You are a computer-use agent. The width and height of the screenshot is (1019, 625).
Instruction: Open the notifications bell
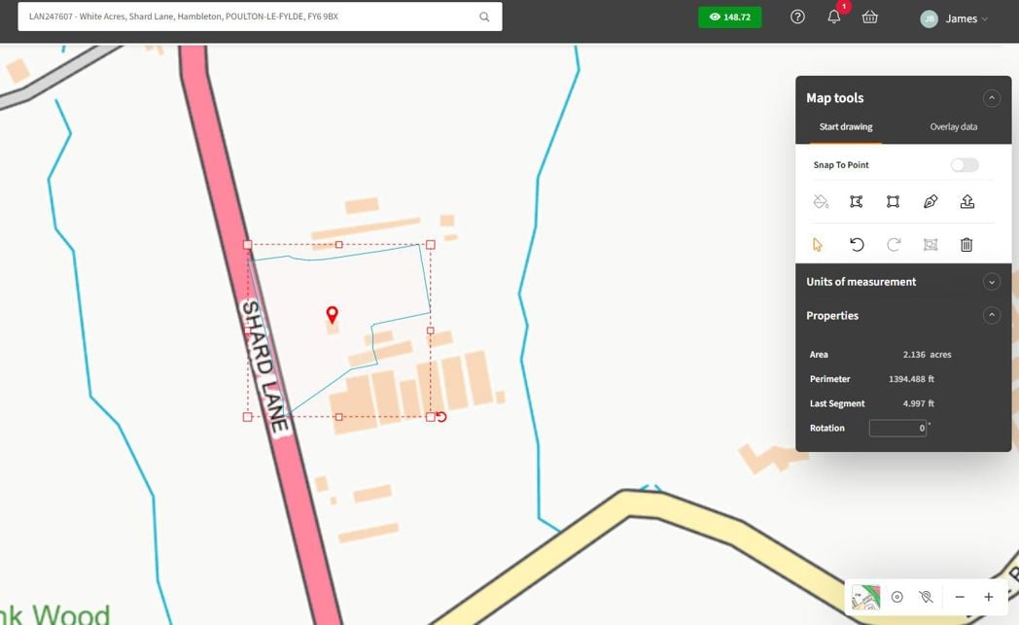[833, 17]
